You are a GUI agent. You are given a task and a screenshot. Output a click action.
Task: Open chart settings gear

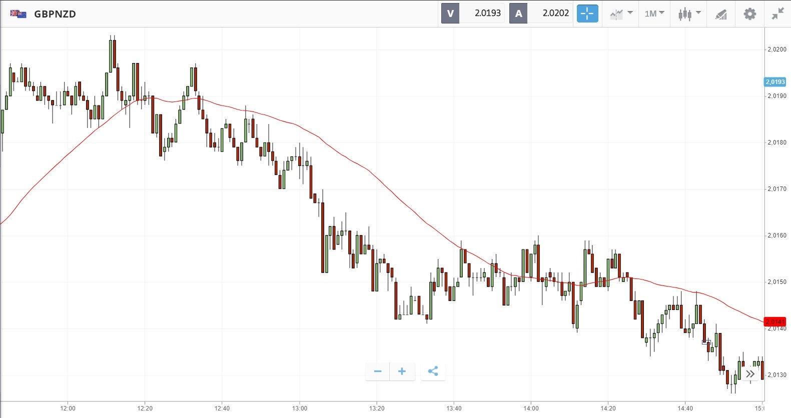click(749, 13)
